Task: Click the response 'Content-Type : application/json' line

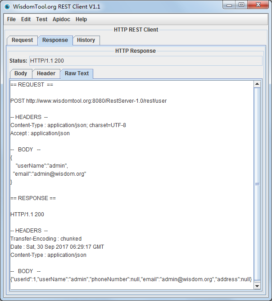Action: pyautogui.click(x=48, y=255)
